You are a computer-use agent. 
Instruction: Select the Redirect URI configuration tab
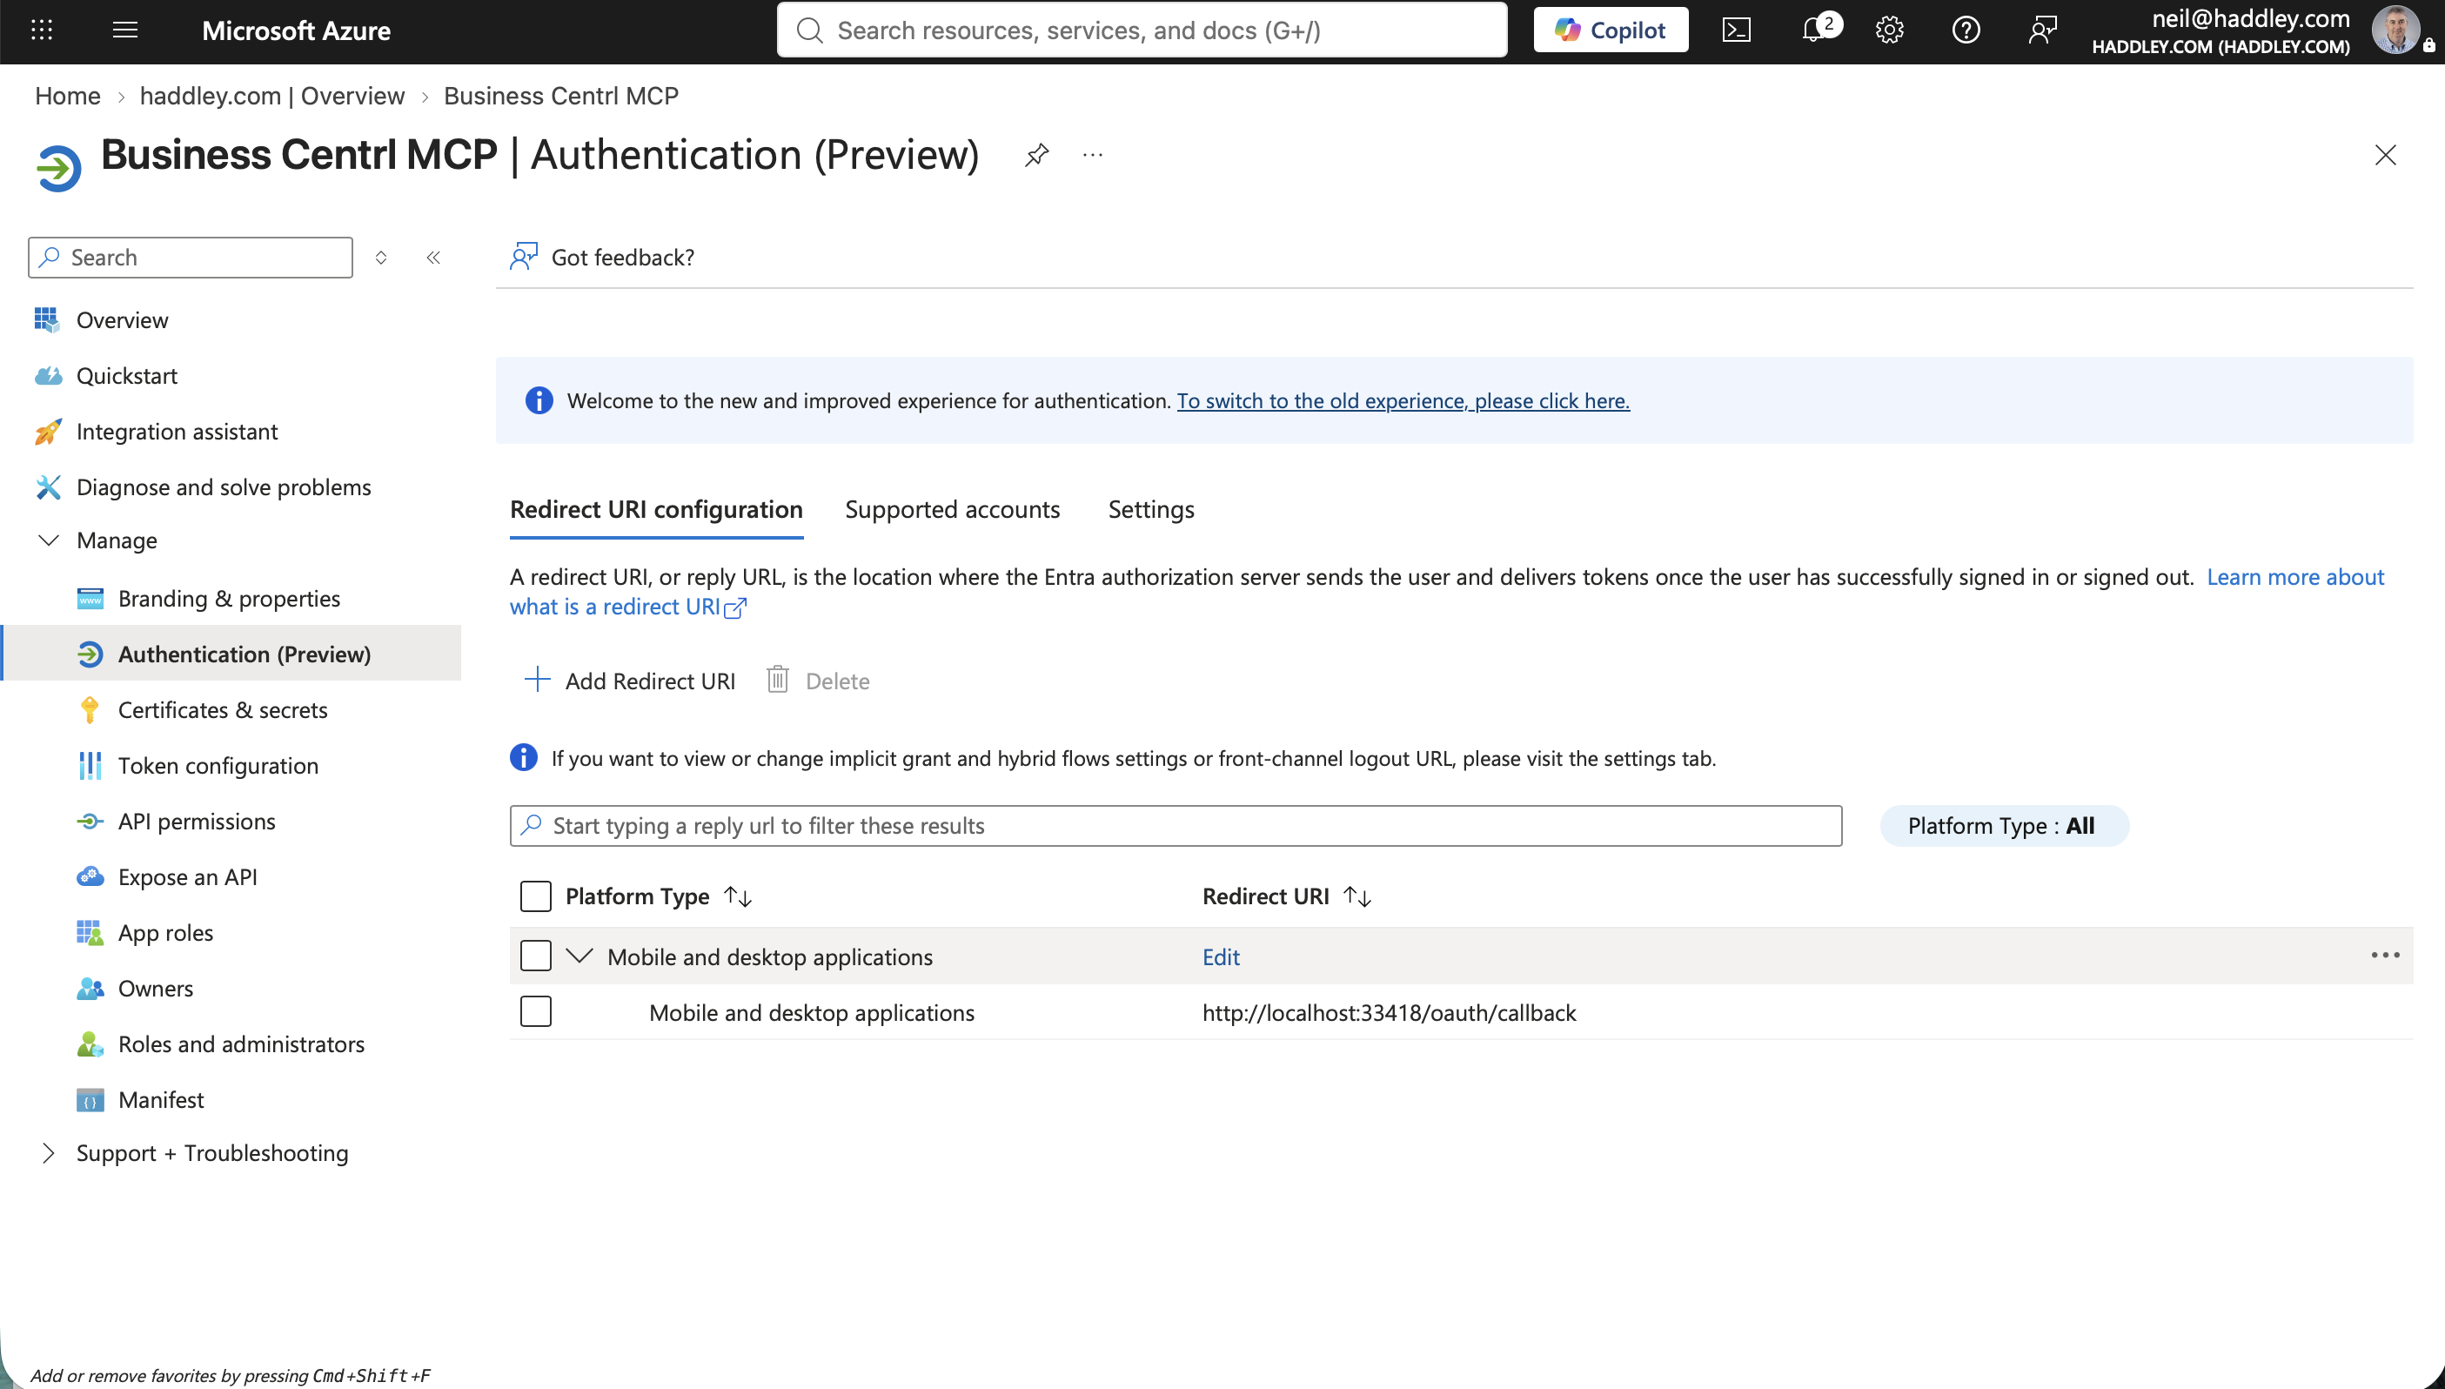[656, 509]
